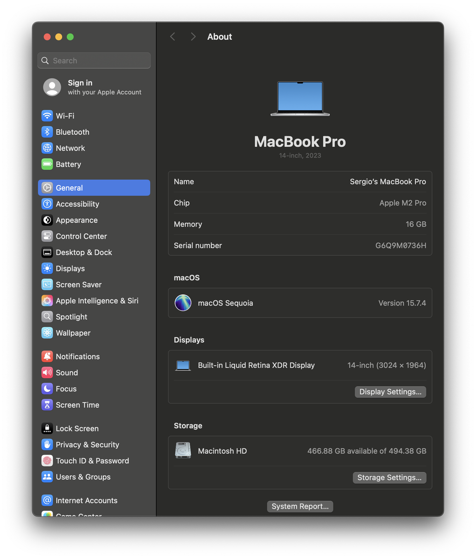Select the Touch ID fingerprint icon
The image size is (476, 559).
pos(47,461)
